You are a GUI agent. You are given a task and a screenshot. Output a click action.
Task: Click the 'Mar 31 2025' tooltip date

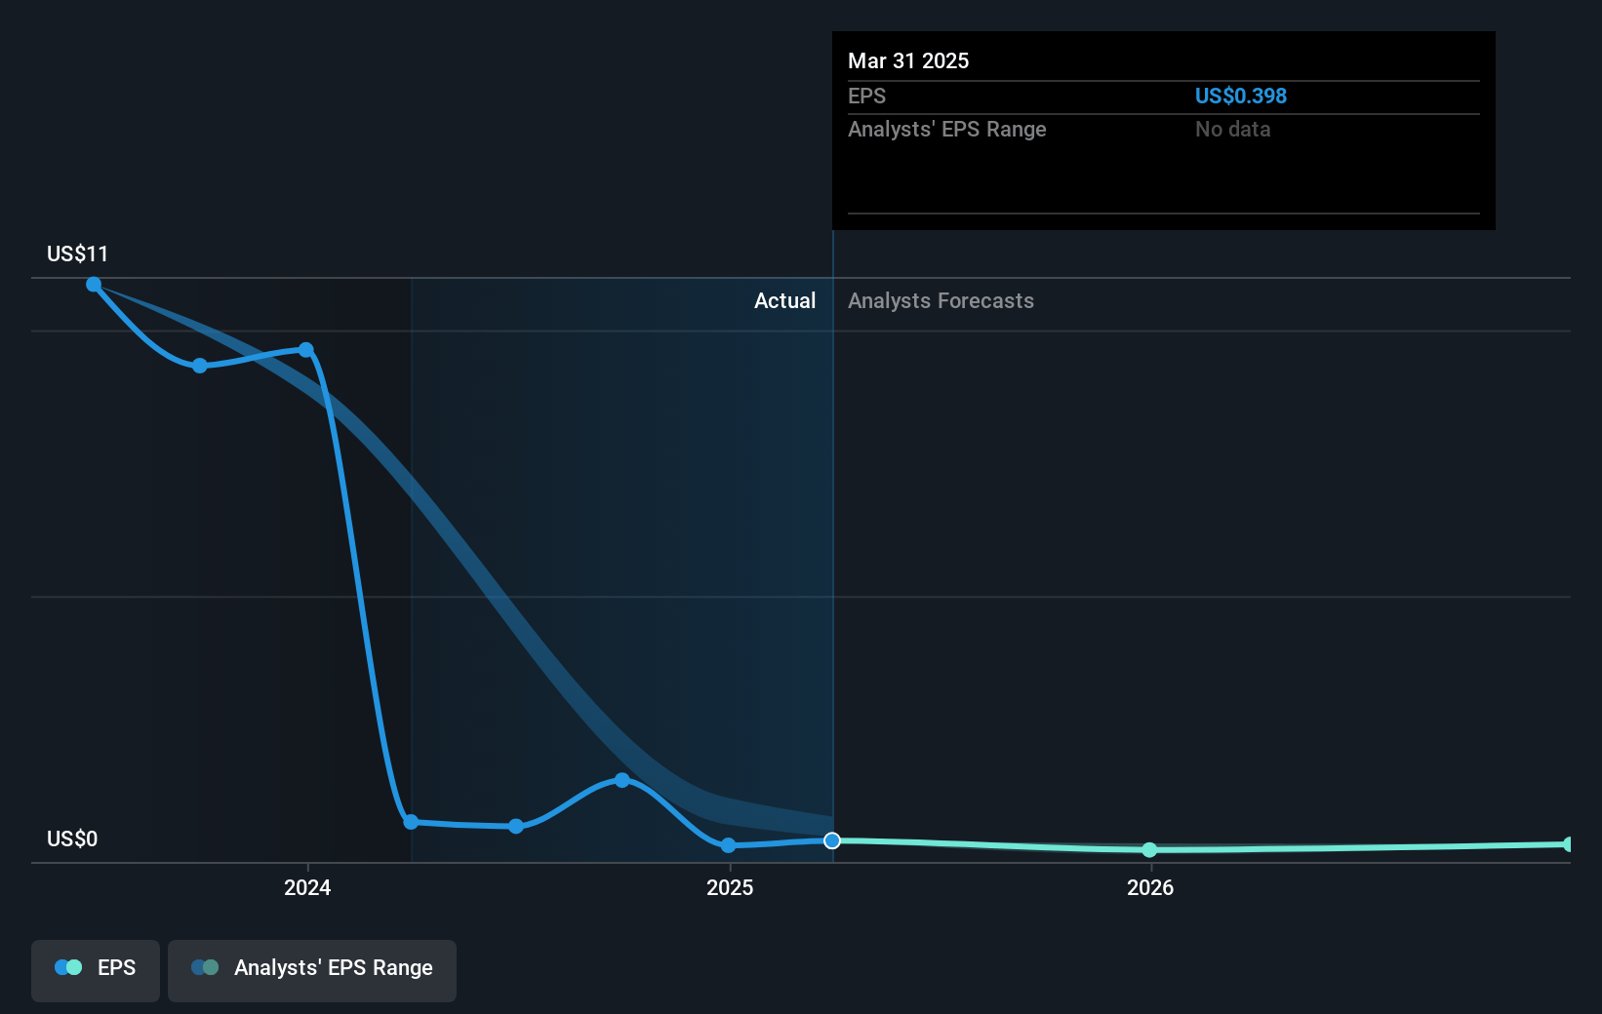[x=908, y=61]
